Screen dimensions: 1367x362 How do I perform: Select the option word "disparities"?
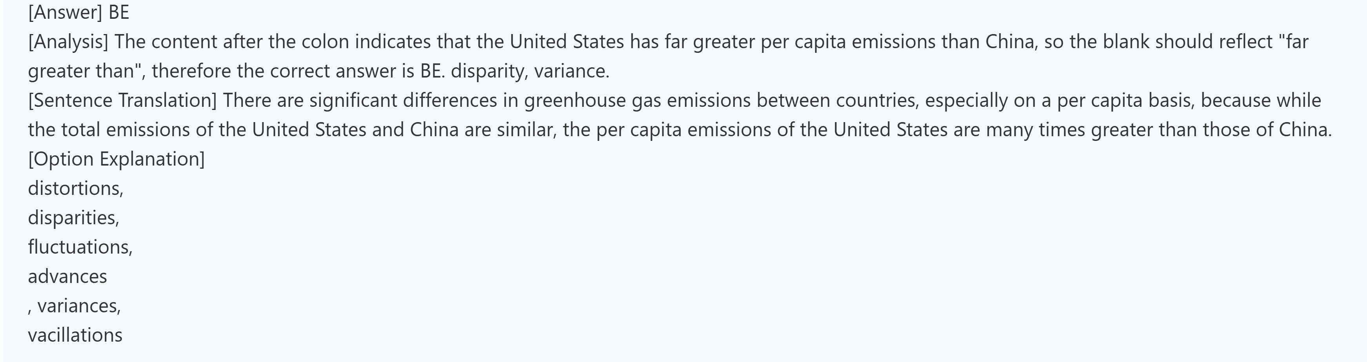pos(72,218)
